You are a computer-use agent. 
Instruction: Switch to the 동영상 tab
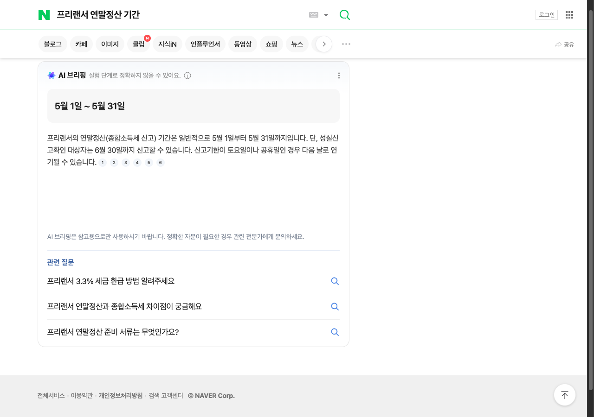(243, 44)
